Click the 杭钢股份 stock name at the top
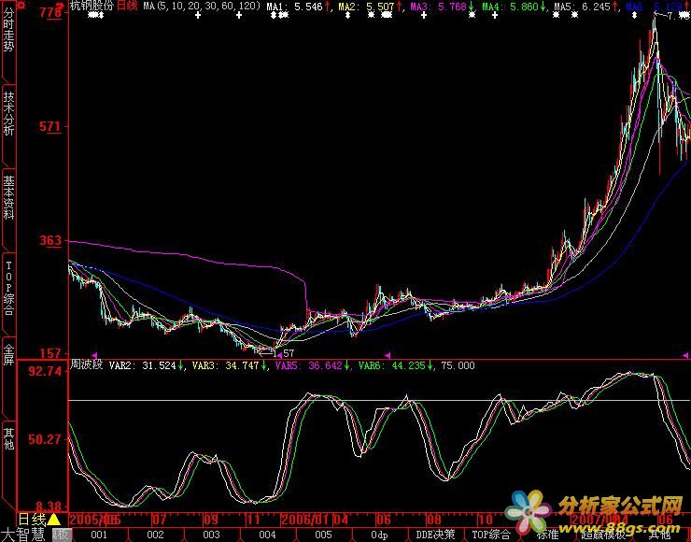 (x=92, y=7)
